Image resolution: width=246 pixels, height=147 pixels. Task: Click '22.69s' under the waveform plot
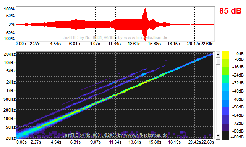point(207,44)
